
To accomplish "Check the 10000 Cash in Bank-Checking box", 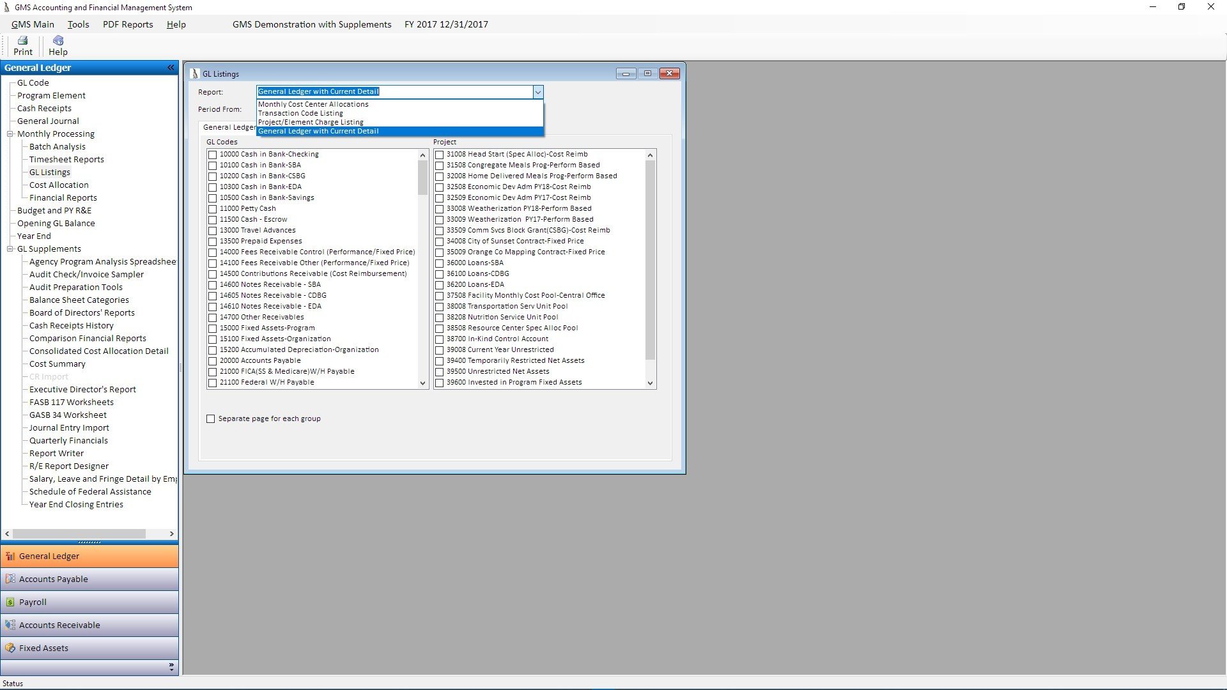I will 212,155.
